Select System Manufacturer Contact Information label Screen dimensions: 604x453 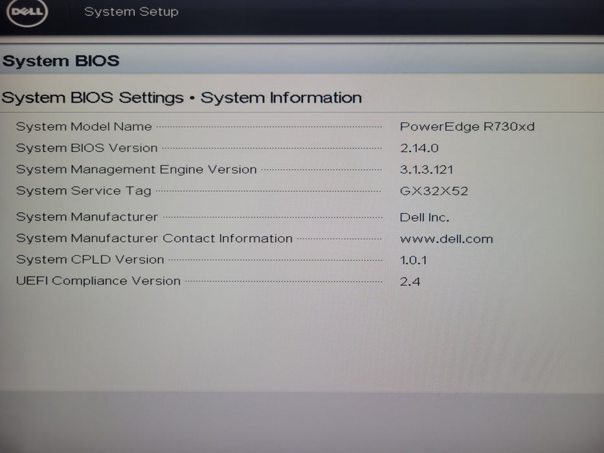[155, 238]
